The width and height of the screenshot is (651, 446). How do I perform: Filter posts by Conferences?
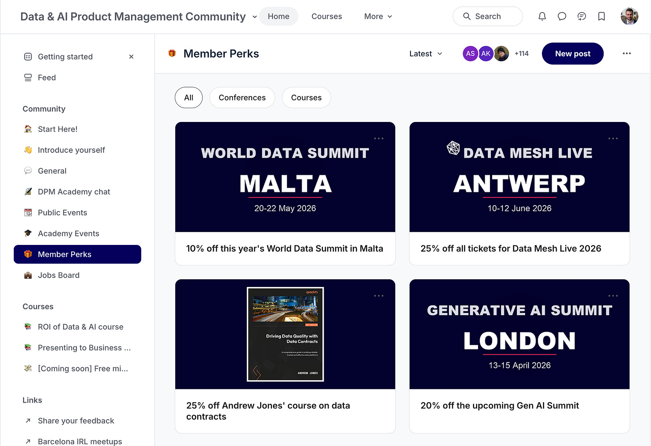tap(242, 97)
